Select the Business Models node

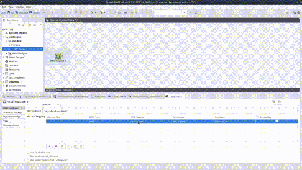(17, 33)
